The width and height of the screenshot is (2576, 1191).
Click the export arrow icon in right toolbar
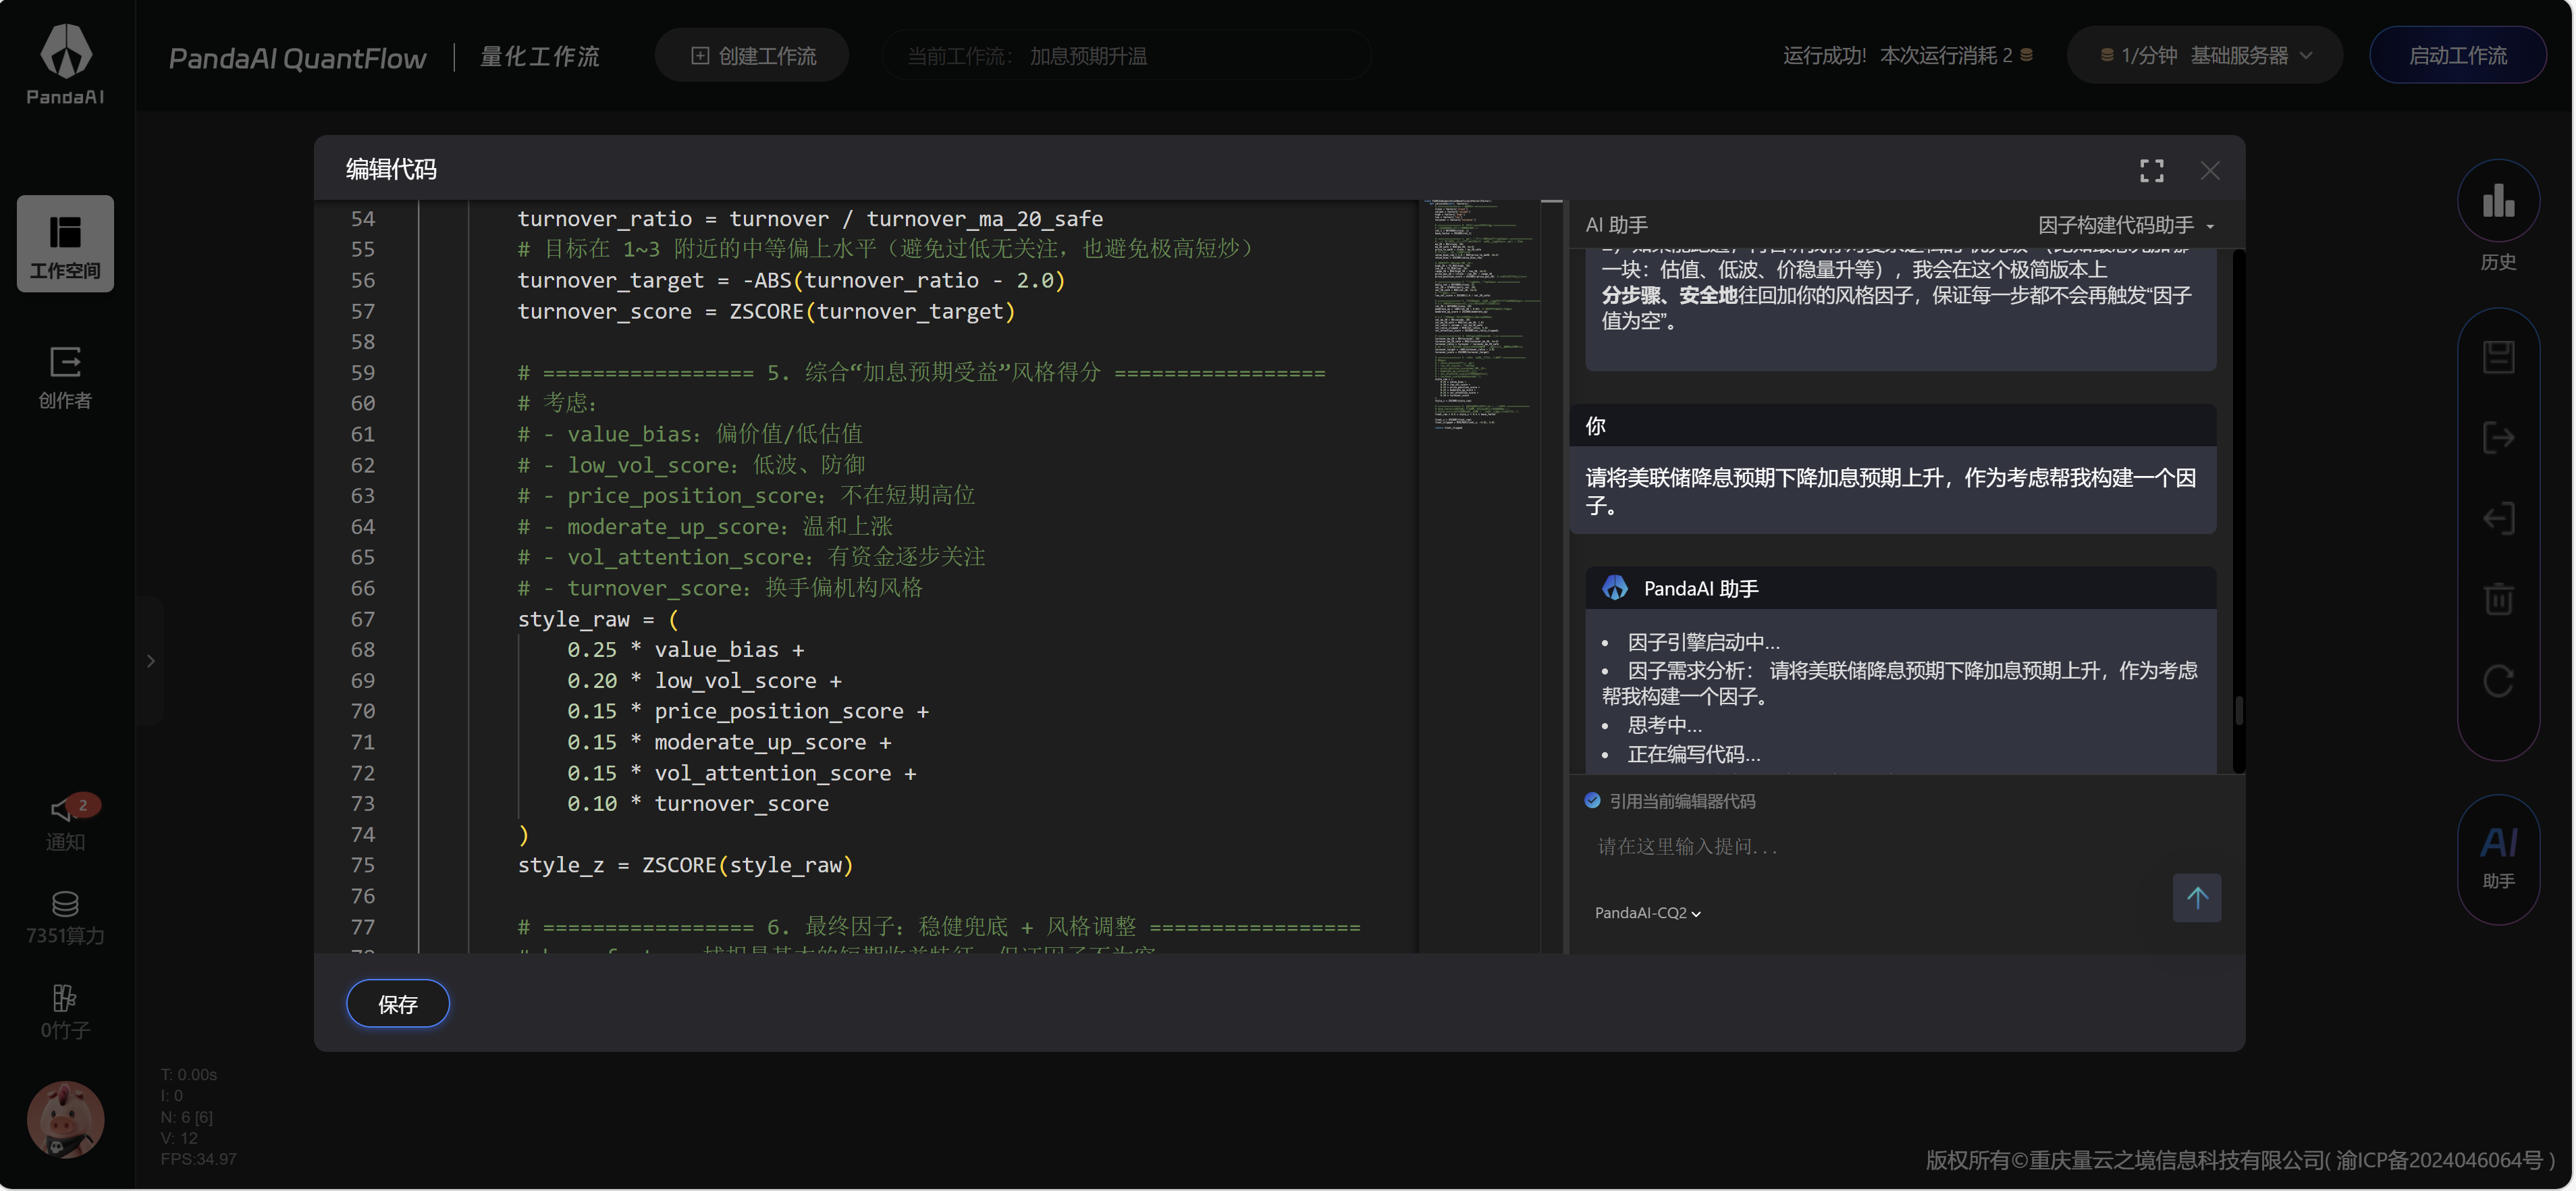pos(2498,438)
